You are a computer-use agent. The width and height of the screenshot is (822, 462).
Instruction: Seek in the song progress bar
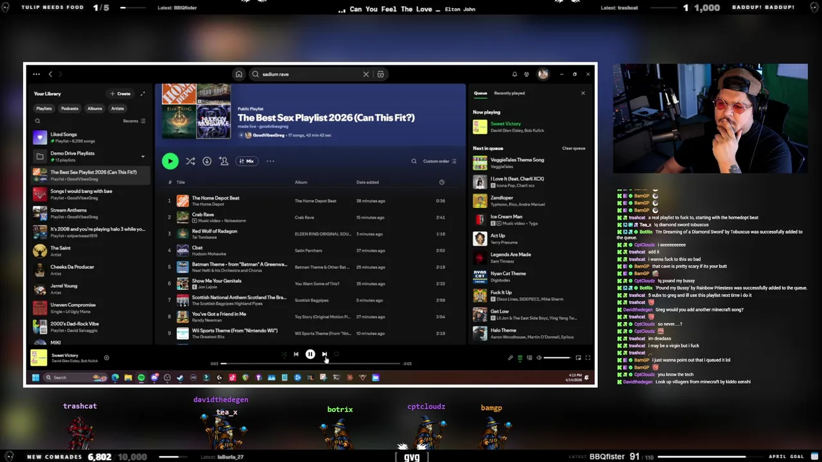(x=311, y=364)
